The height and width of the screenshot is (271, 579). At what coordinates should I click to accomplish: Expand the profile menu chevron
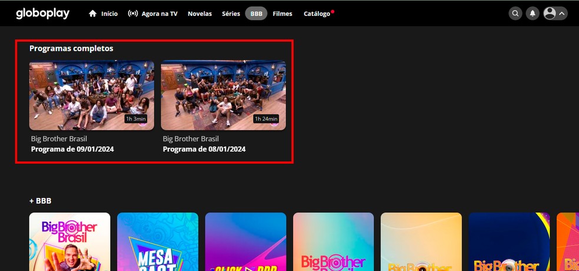[562, 14]
